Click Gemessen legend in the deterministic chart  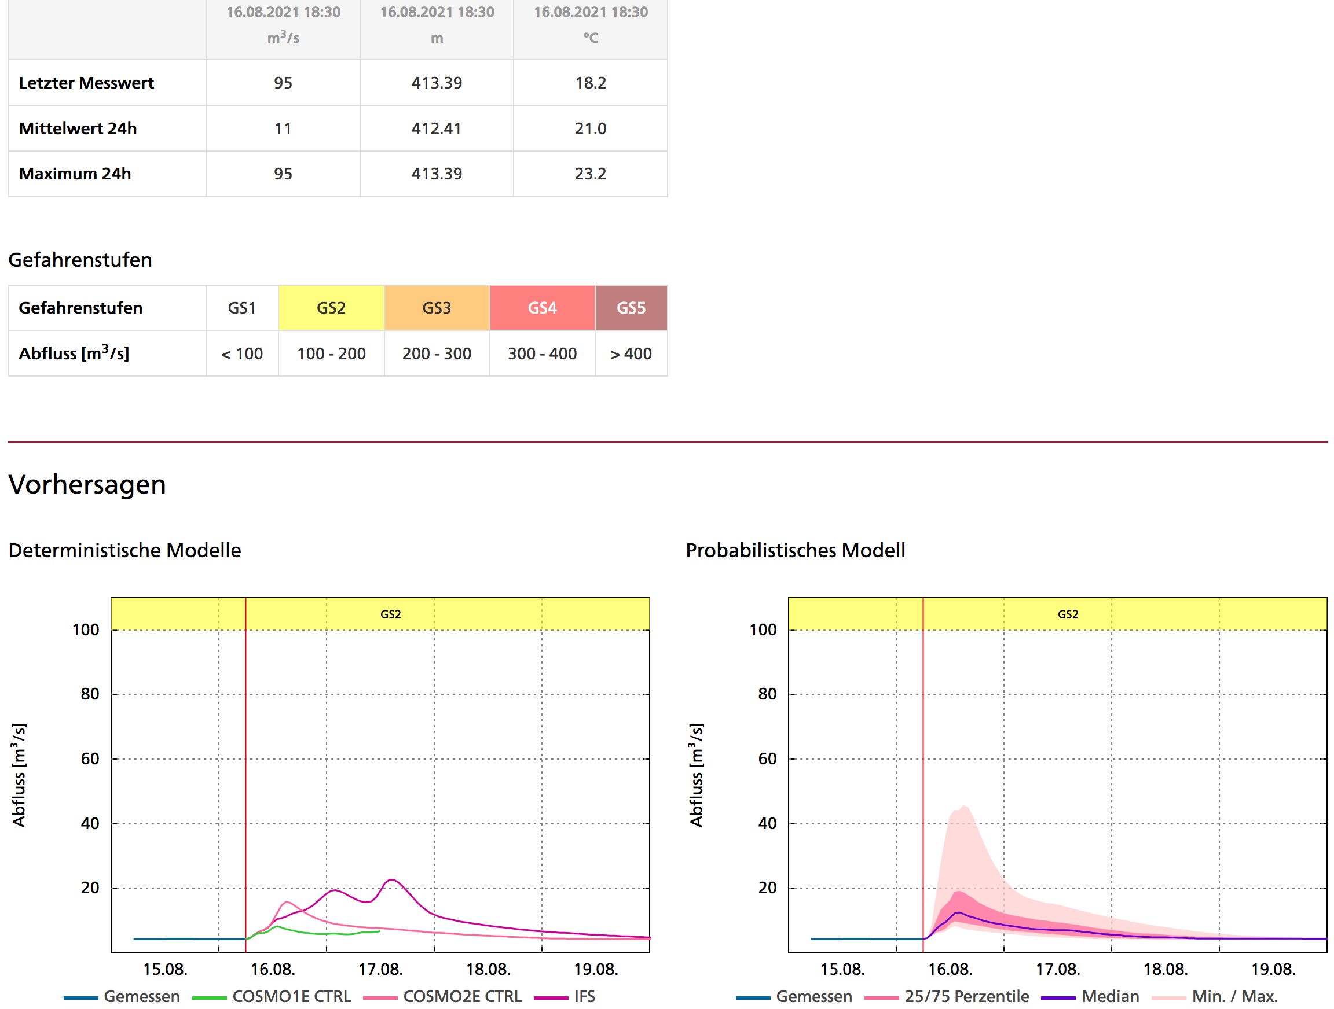[141, 996]
